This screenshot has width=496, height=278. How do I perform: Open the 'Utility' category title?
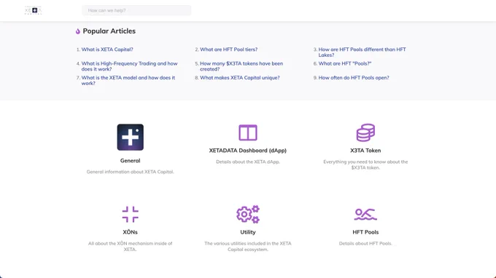coord(248,232)
